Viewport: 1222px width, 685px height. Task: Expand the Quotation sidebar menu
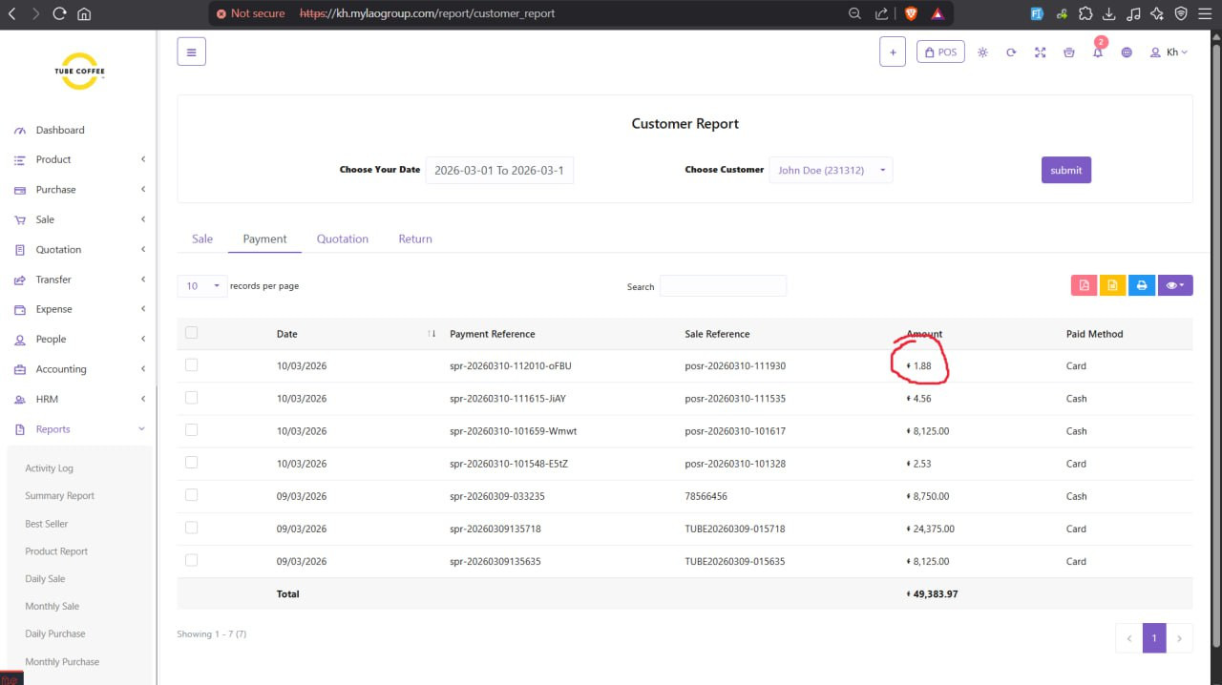[78, 249]
